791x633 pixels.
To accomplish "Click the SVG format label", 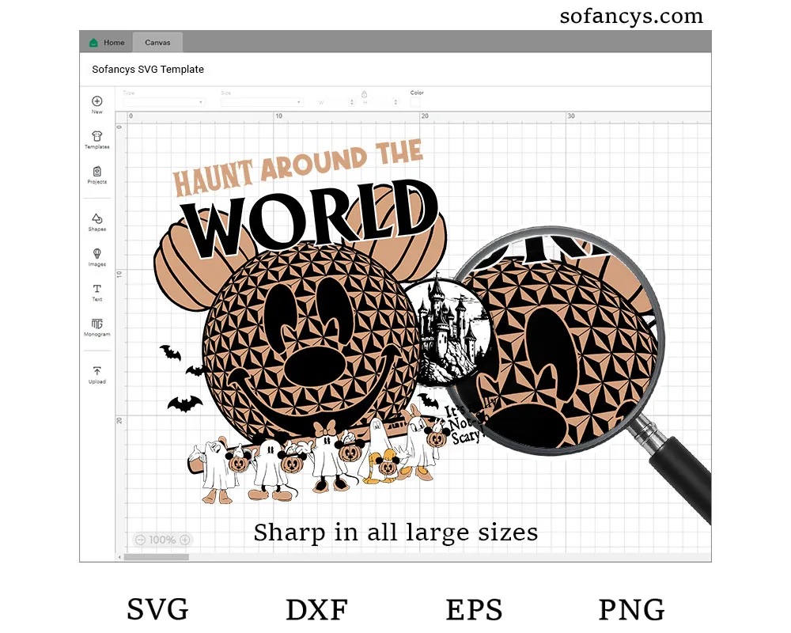I will (158, 609).
